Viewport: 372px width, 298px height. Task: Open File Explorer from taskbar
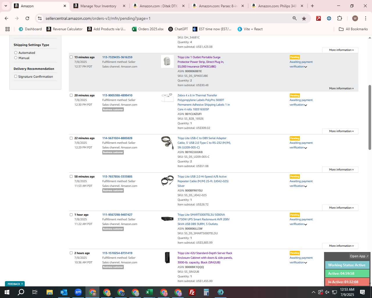(x=49, y=292)
